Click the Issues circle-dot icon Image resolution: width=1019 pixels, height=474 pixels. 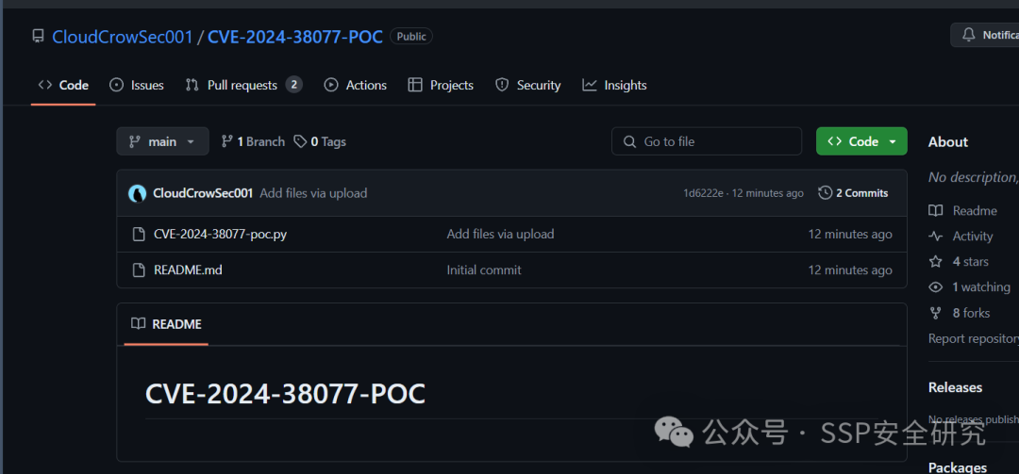coord(116,85)
